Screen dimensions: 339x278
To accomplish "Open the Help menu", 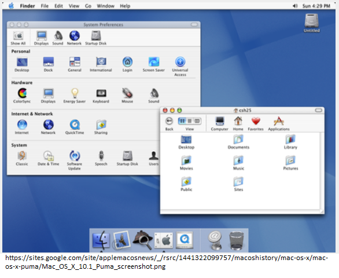I will (x=125, y=6).
